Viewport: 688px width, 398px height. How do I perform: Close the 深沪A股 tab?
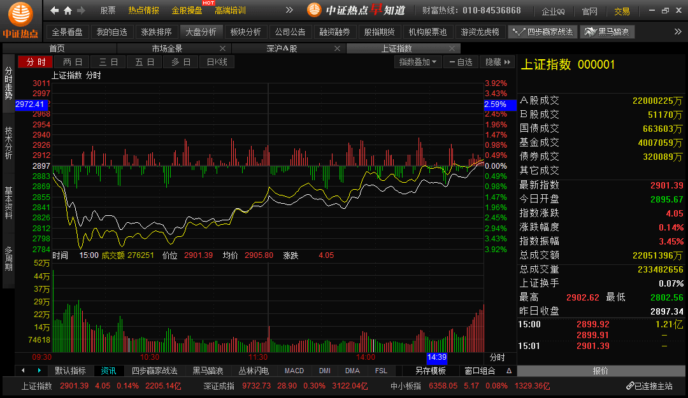[337, 48]
